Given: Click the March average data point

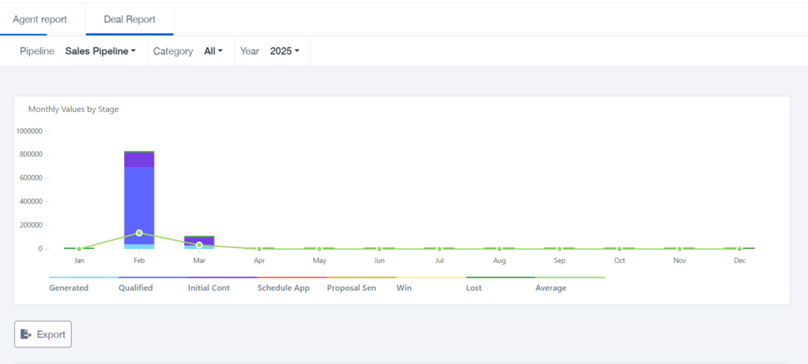Looking at the screenshot, I should click(200, 245).
